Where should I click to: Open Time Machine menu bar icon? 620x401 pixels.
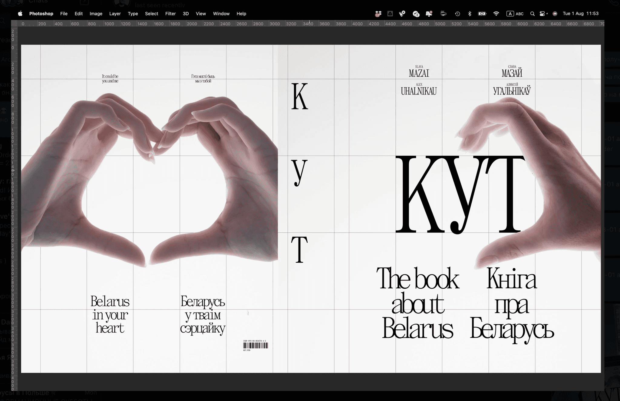[457, 14]
